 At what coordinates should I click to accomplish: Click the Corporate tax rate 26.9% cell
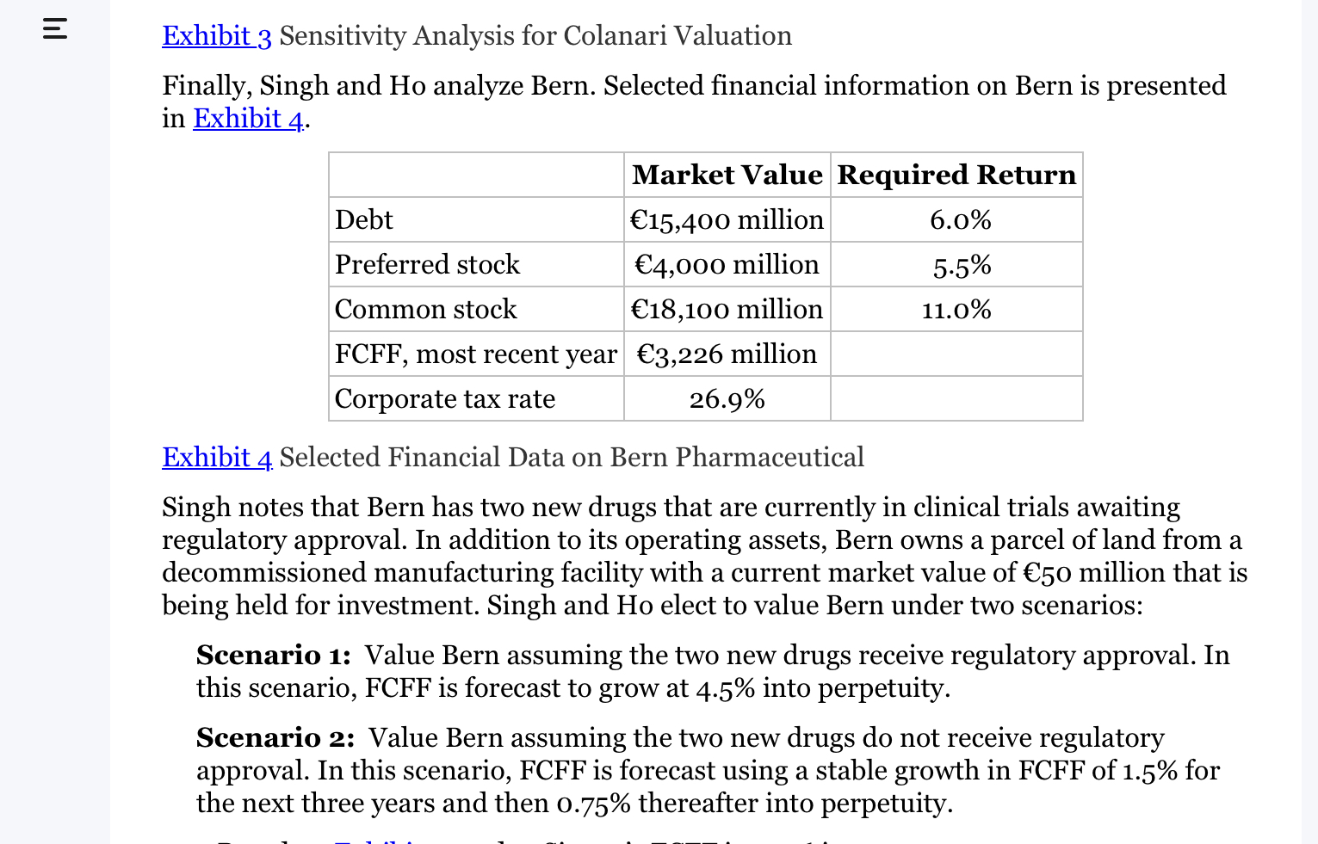pos(727,398)
